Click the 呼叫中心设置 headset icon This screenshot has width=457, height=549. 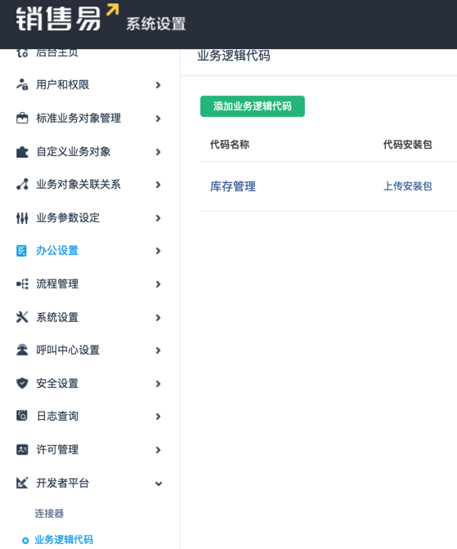(x=22, y=350)
